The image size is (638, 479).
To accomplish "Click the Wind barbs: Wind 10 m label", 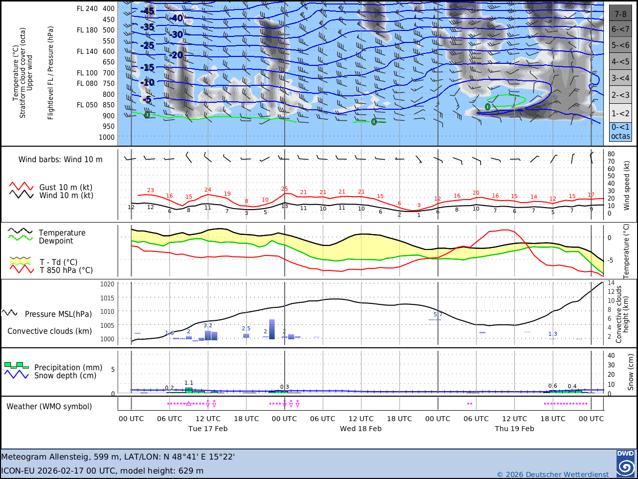I will coord(60,160).
